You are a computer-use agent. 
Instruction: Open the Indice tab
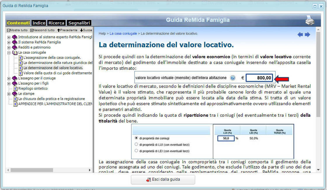(x=39, y=23)
